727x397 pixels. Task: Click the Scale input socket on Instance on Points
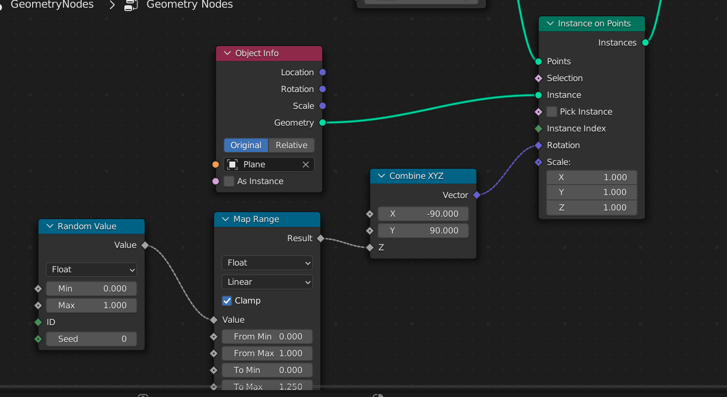point(538,162)
